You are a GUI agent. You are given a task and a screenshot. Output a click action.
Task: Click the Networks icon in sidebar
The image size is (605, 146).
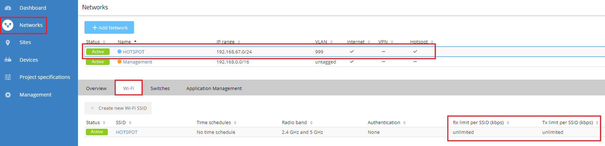tap(8, 25)
